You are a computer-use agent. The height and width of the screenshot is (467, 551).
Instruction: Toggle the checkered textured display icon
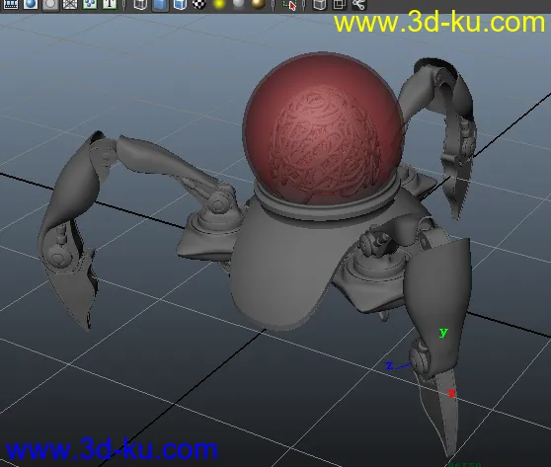point(199,4)
